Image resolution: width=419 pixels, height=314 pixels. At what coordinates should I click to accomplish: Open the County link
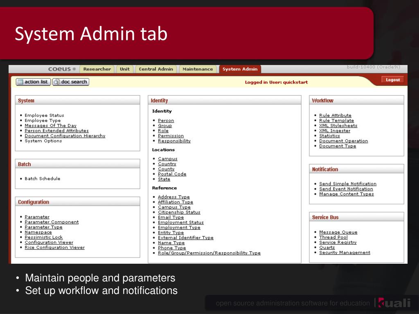(166, 169)
